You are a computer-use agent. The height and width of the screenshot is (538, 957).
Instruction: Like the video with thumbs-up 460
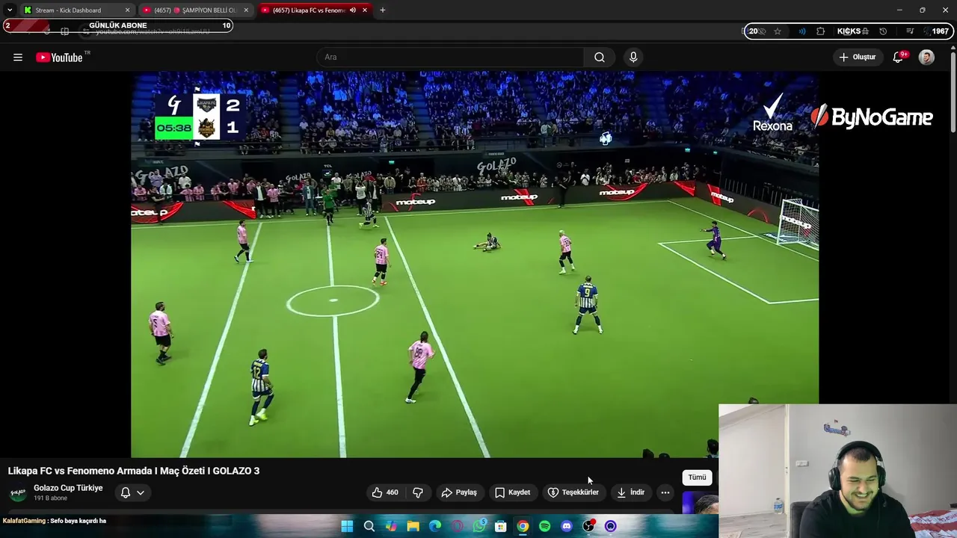coord(385,492)
